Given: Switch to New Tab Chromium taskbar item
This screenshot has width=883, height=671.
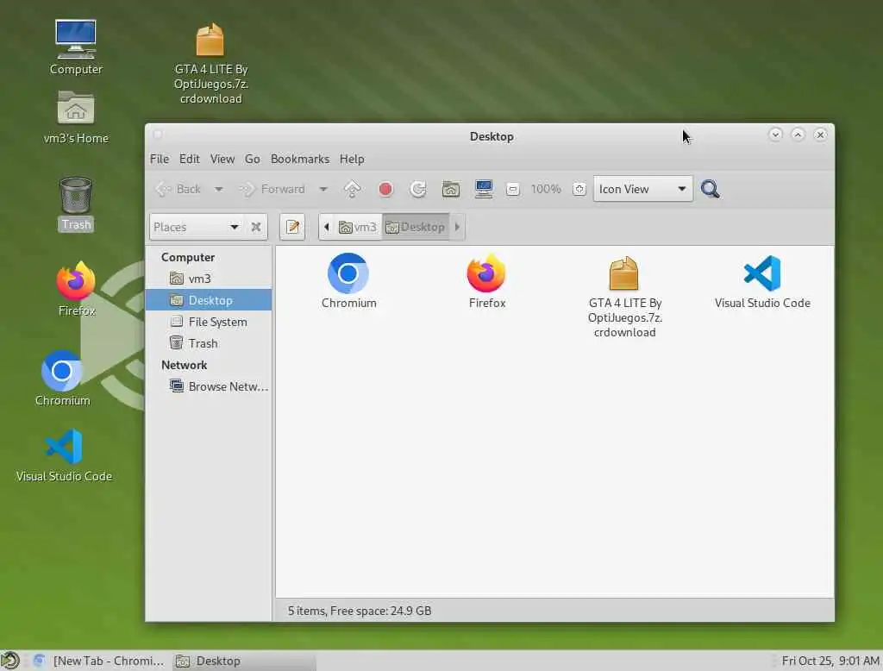Looking at the screenshot, I should (x=99, y=661).
